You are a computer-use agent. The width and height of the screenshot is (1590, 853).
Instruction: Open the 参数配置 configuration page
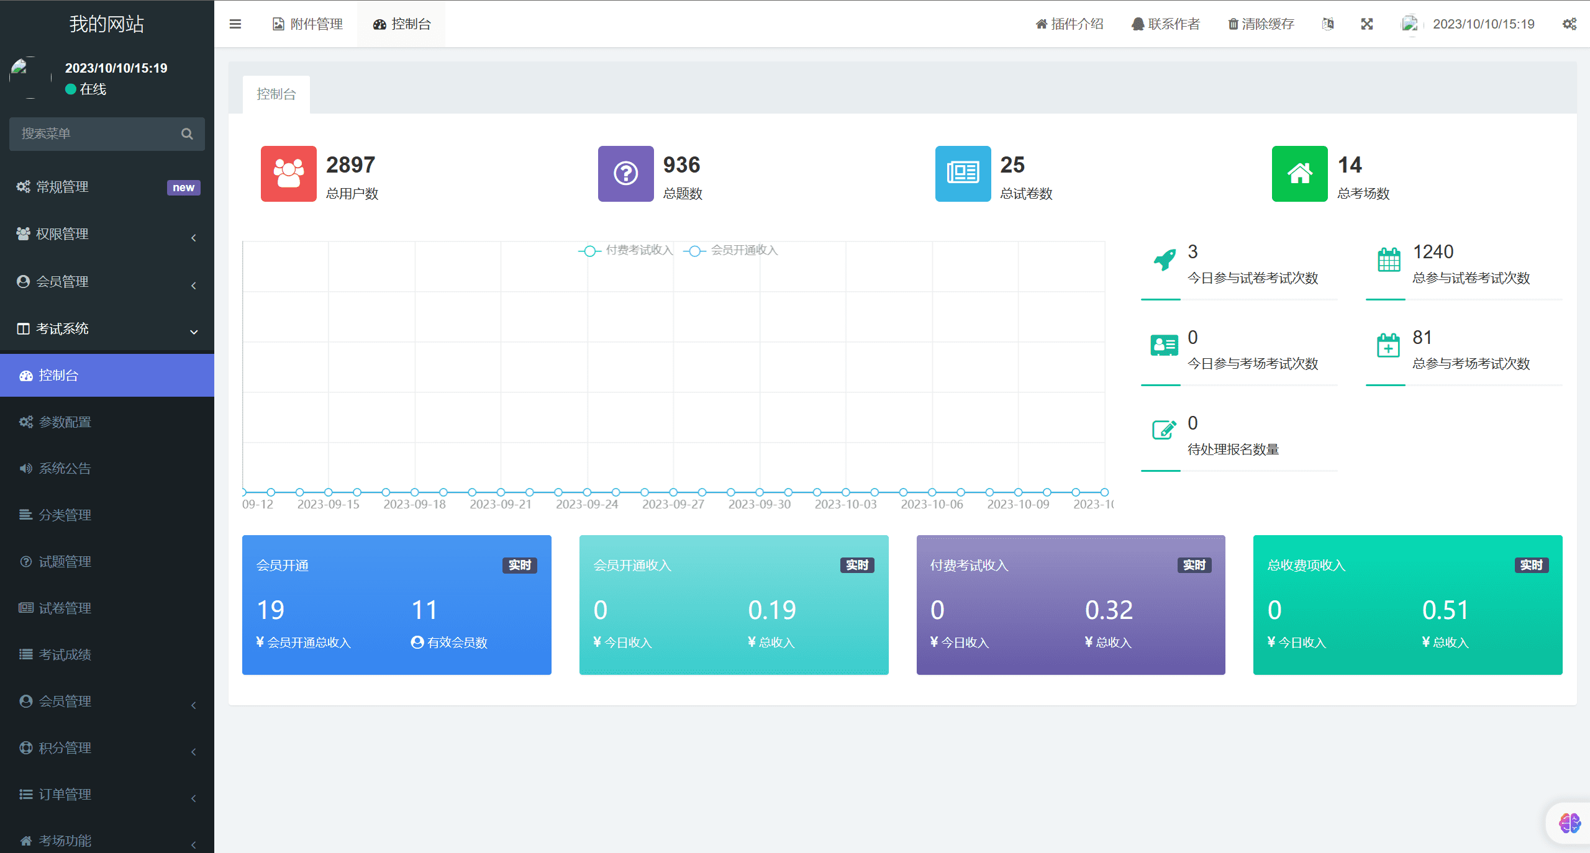(65, 422)
